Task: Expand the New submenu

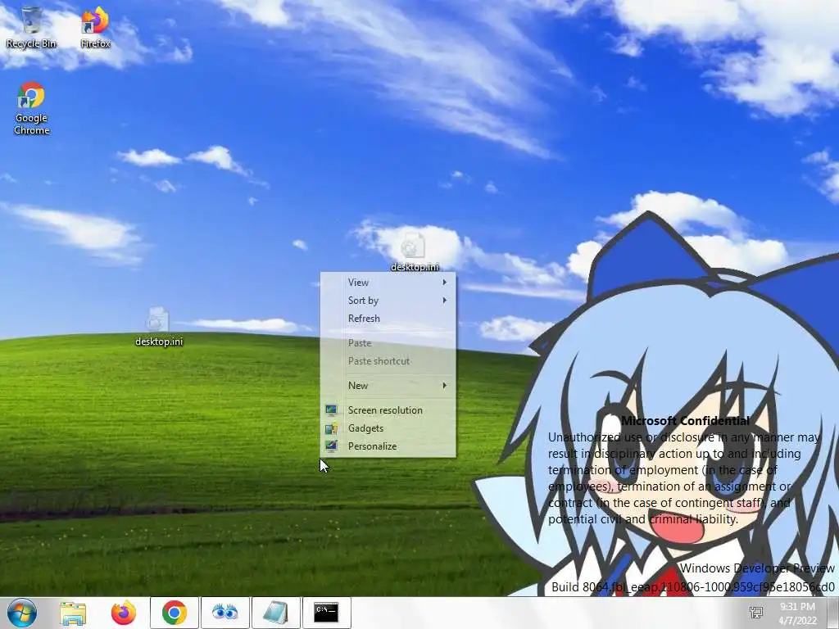Action: pos(388,386)
